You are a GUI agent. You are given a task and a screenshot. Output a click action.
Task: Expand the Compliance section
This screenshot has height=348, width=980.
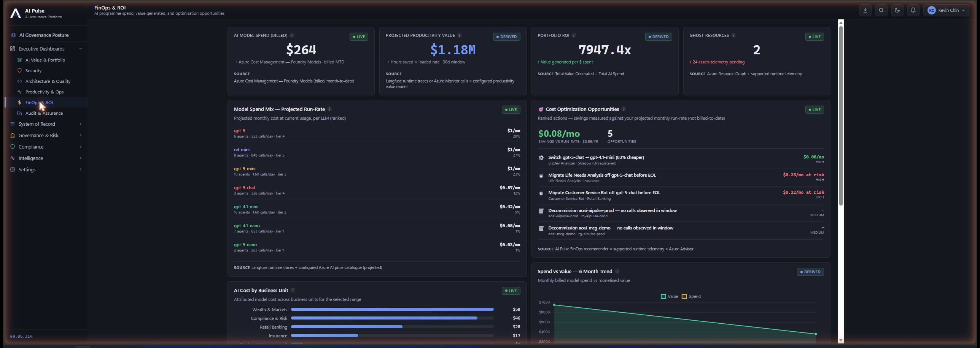(x=46, y=147)
